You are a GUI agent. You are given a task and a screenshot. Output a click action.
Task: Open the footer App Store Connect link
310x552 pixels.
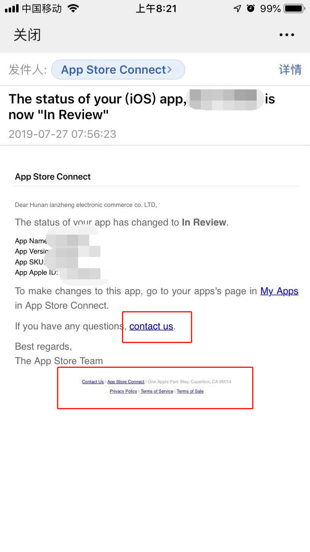tap(126, 382)
